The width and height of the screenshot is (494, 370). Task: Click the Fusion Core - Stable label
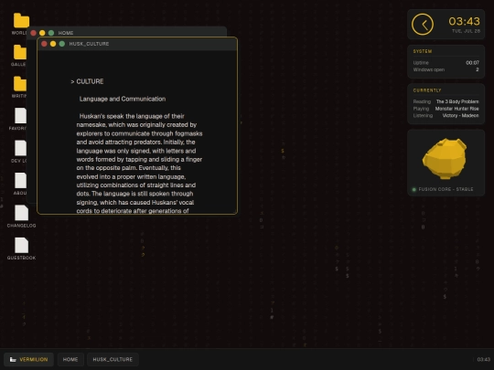(446, 189)
